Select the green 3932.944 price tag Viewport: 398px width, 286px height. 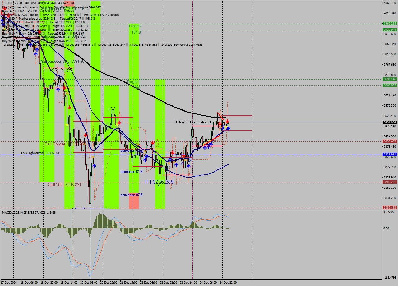390,30
